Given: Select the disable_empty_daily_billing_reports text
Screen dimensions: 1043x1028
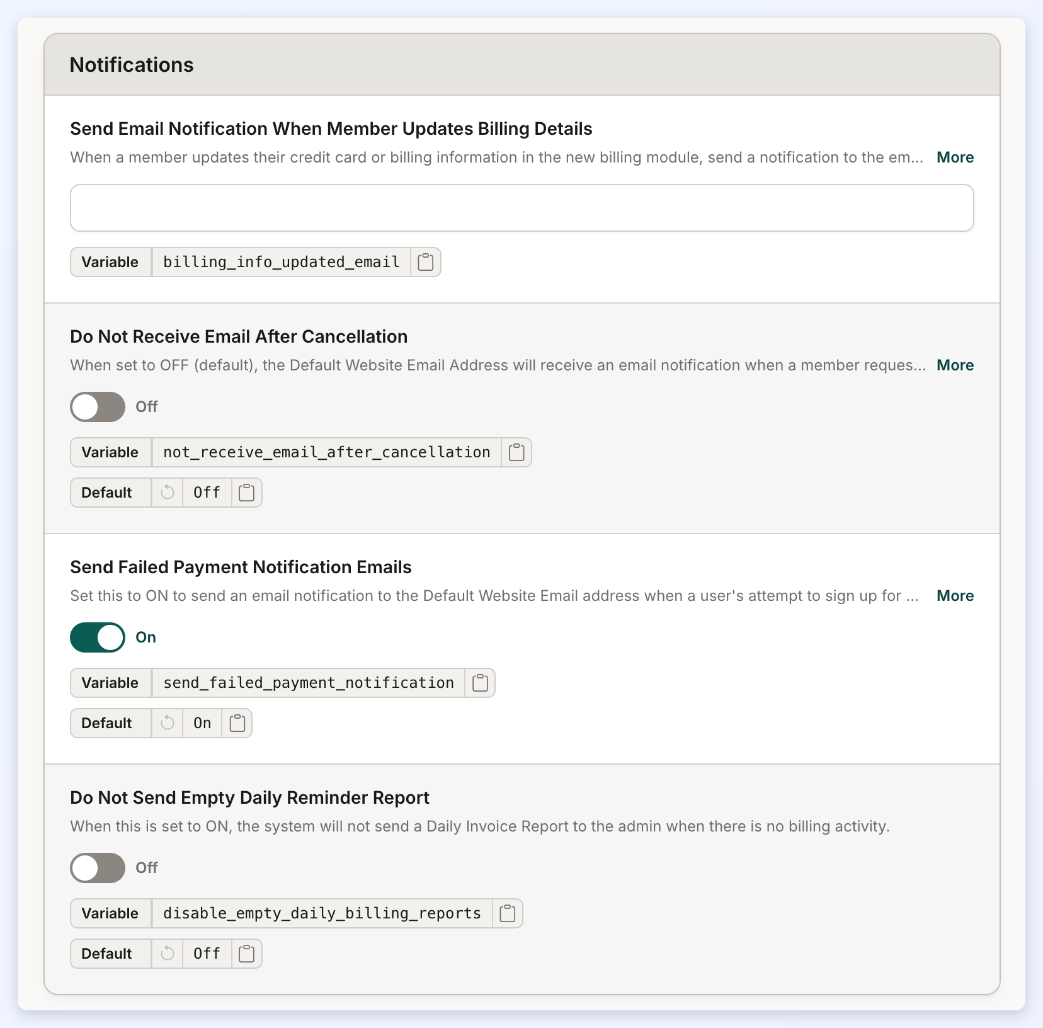Looking at the screenshot, I should pyautogui.click(x=322, y=913).
